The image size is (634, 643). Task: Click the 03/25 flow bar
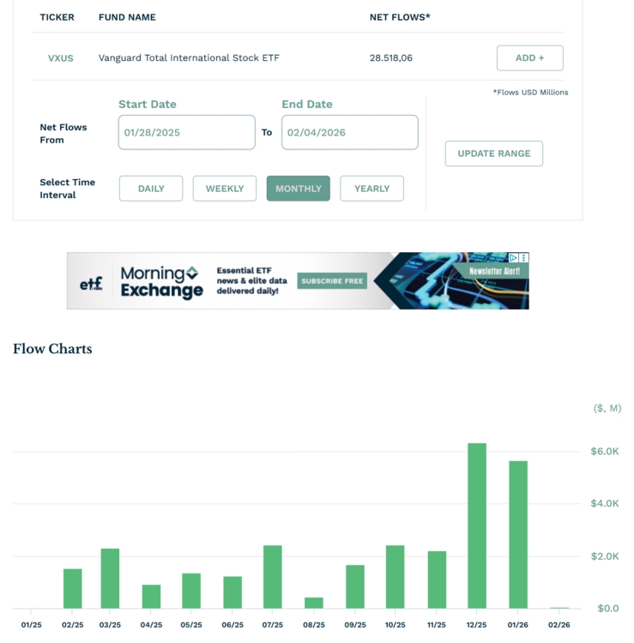tap(110, 579)
